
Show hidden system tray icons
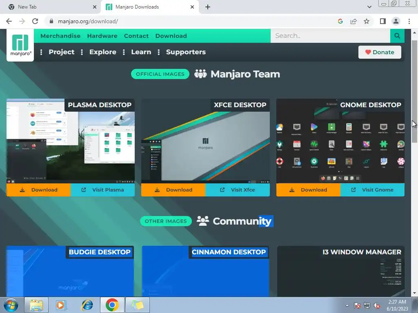pos(347,305)
